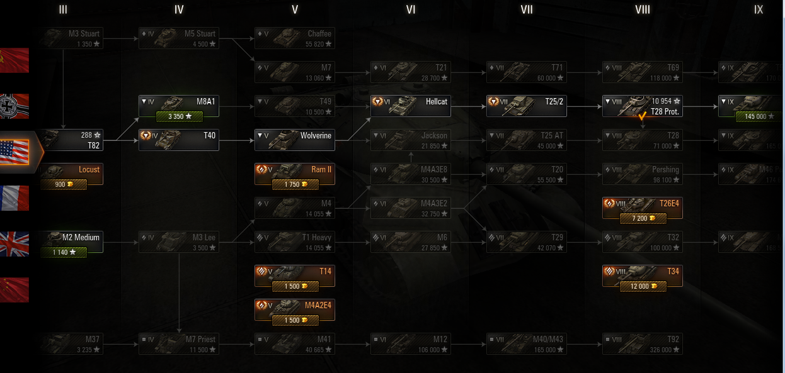Screen dimensions: 785x373
Task: Select the Chinese nation flag
Action: 14,290
